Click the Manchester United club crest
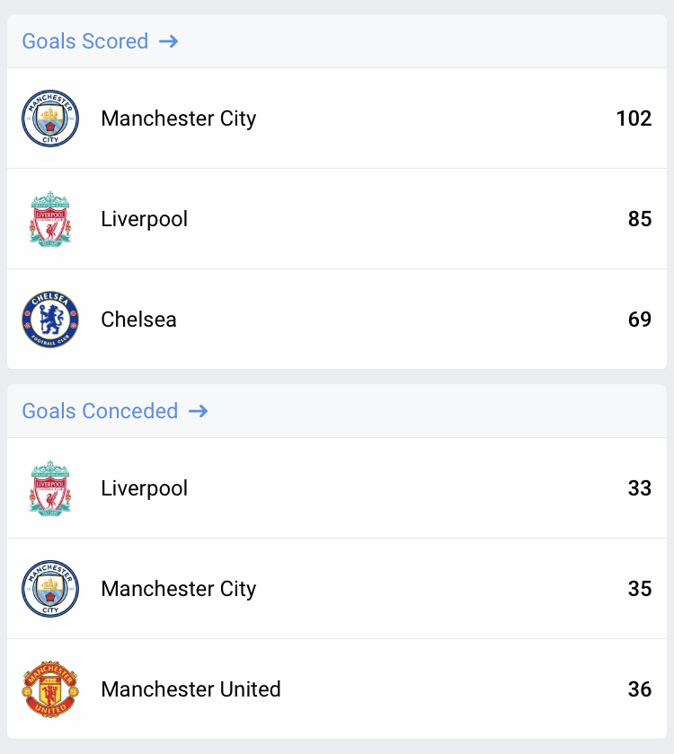Image resolution: width=674 pixels, height=754 pixels. tap(50, 689)
